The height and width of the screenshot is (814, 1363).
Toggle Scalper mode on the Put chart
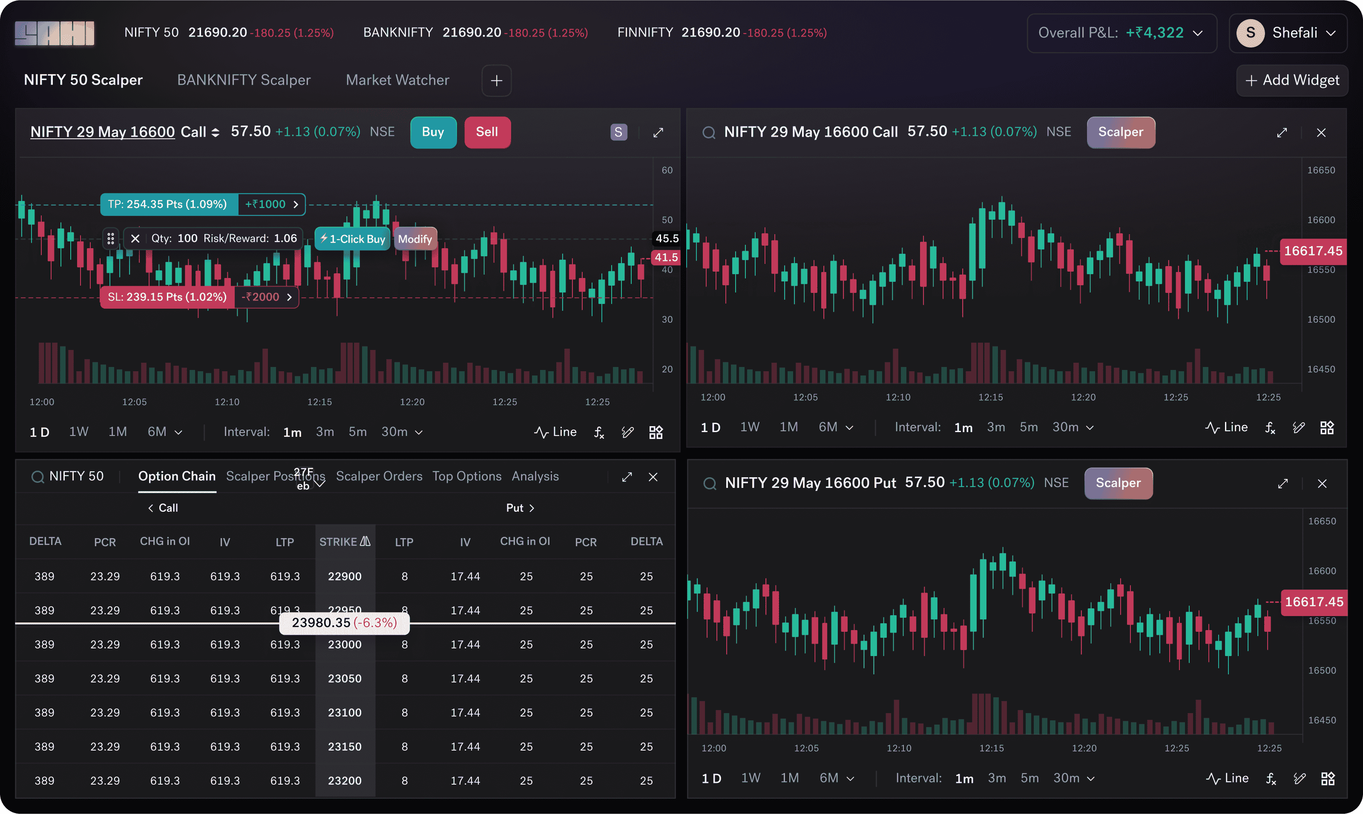pyautogui.click(x=1118, y=483)
